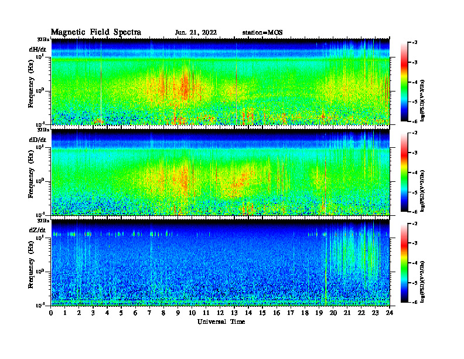Click the "Universal Time" axis title

pos(221,321)
